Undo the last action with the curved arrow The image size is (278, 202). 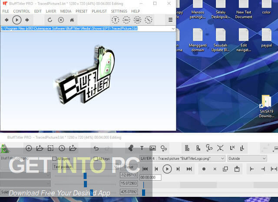[96, 148]
